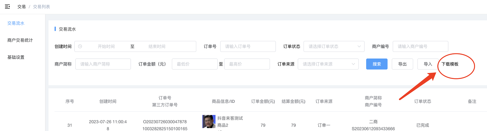The height and width of the screenshot is (131, 487).
Task: Go to 基础设置 in the sidebar
Action: (16, 57)
